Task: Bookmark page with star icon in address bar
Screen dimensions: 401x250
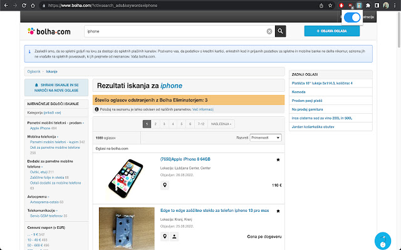Action: click(x=330, y=6)
